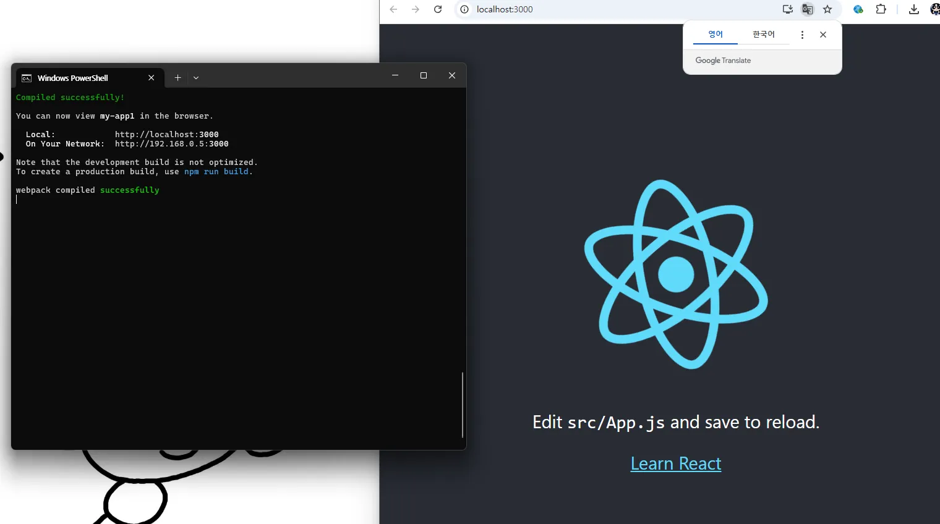Open Translate options three-dot menu

click(x=803, y=35)
